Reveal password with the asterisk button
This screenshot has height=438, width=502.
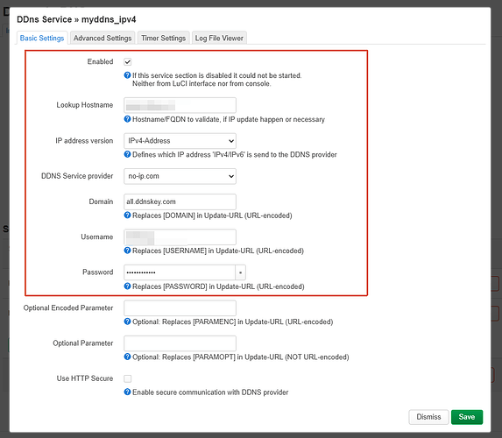pyautogui.click(x=240, y=272)
